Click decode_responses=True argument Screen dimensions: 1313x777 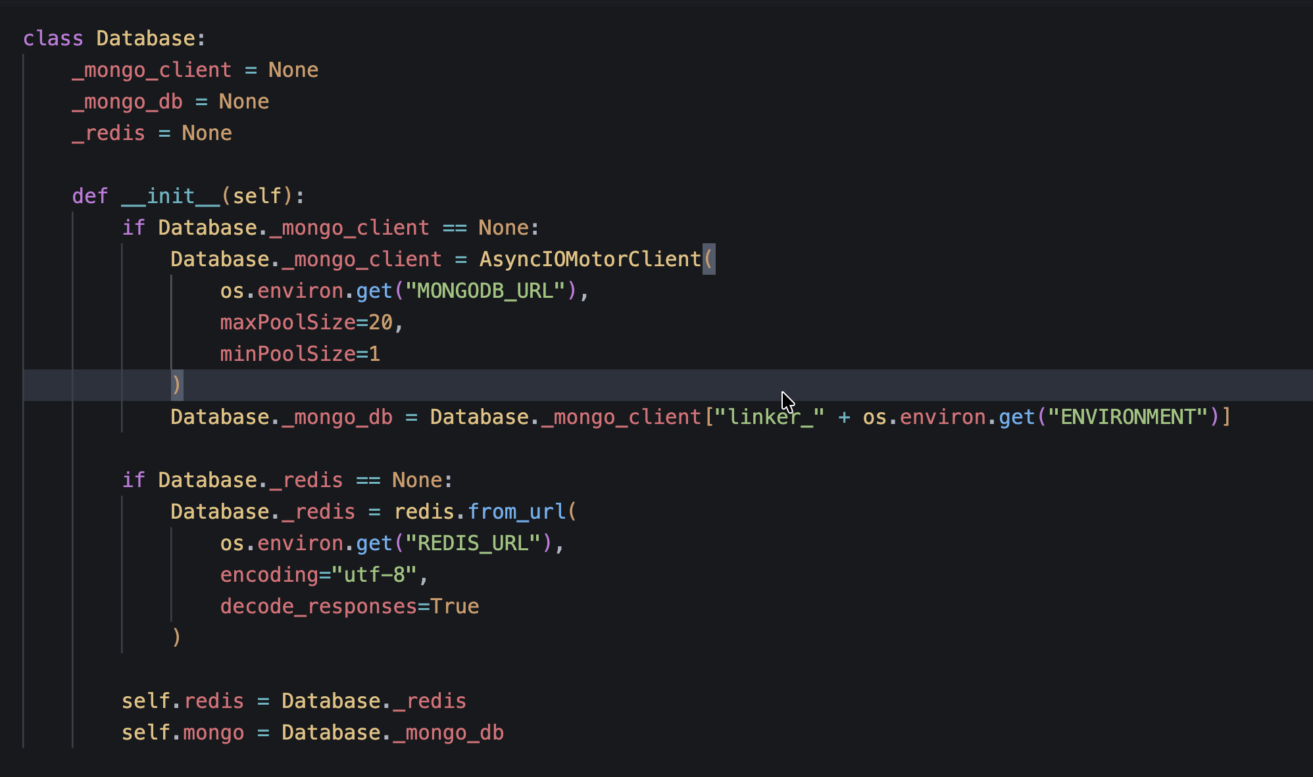click(349, 606)
